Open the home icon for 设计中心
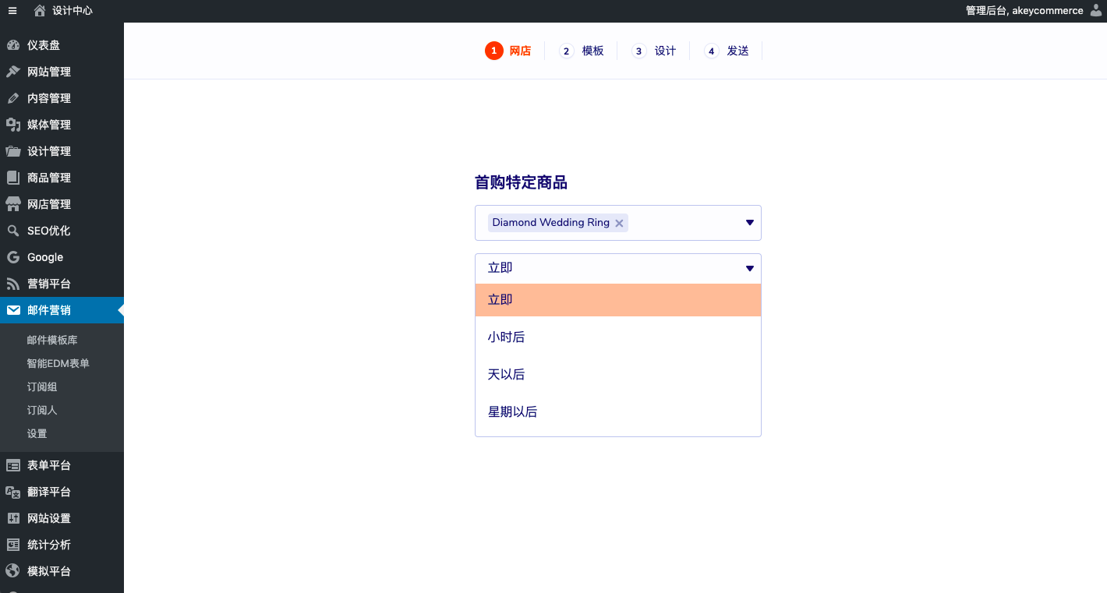The width and height of the screenshot is (1107, 593). [40, 11]
